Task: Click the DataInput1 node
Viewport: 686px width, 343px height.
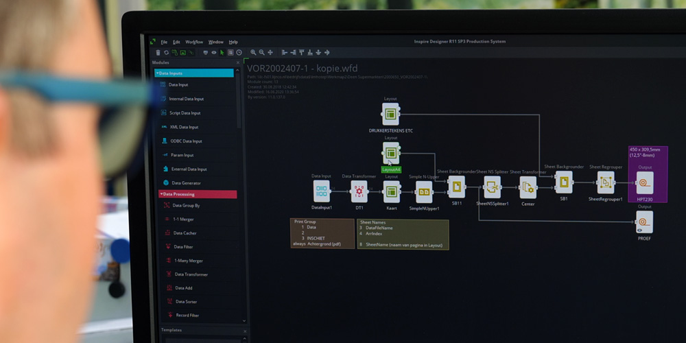Action: 322,191
